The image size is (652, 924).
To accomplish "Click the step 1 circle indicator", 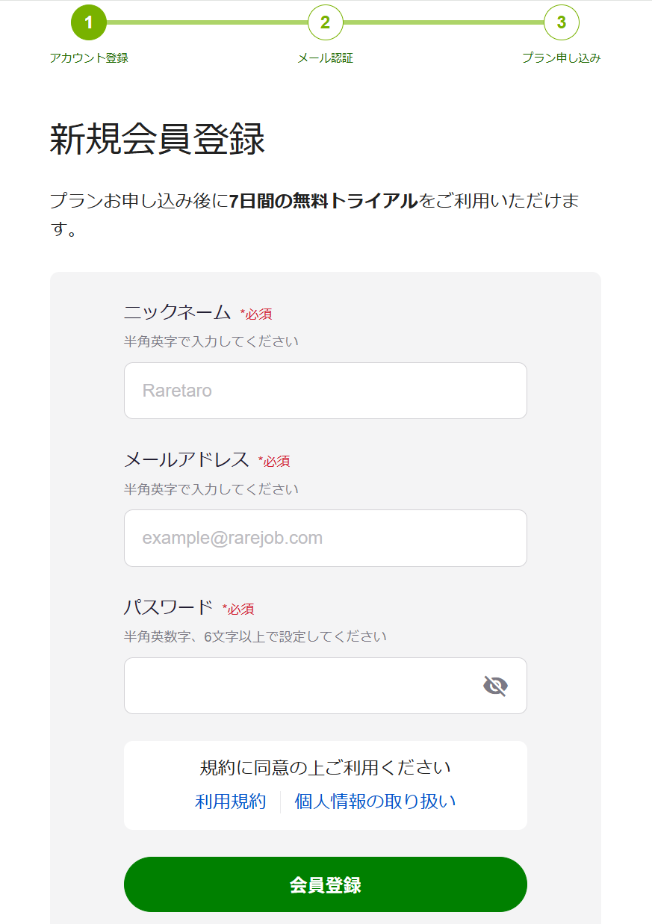I will tap(89, 22).
